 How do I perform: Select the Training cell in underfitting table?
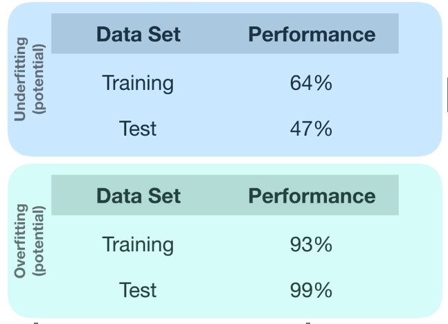point(138,84)
